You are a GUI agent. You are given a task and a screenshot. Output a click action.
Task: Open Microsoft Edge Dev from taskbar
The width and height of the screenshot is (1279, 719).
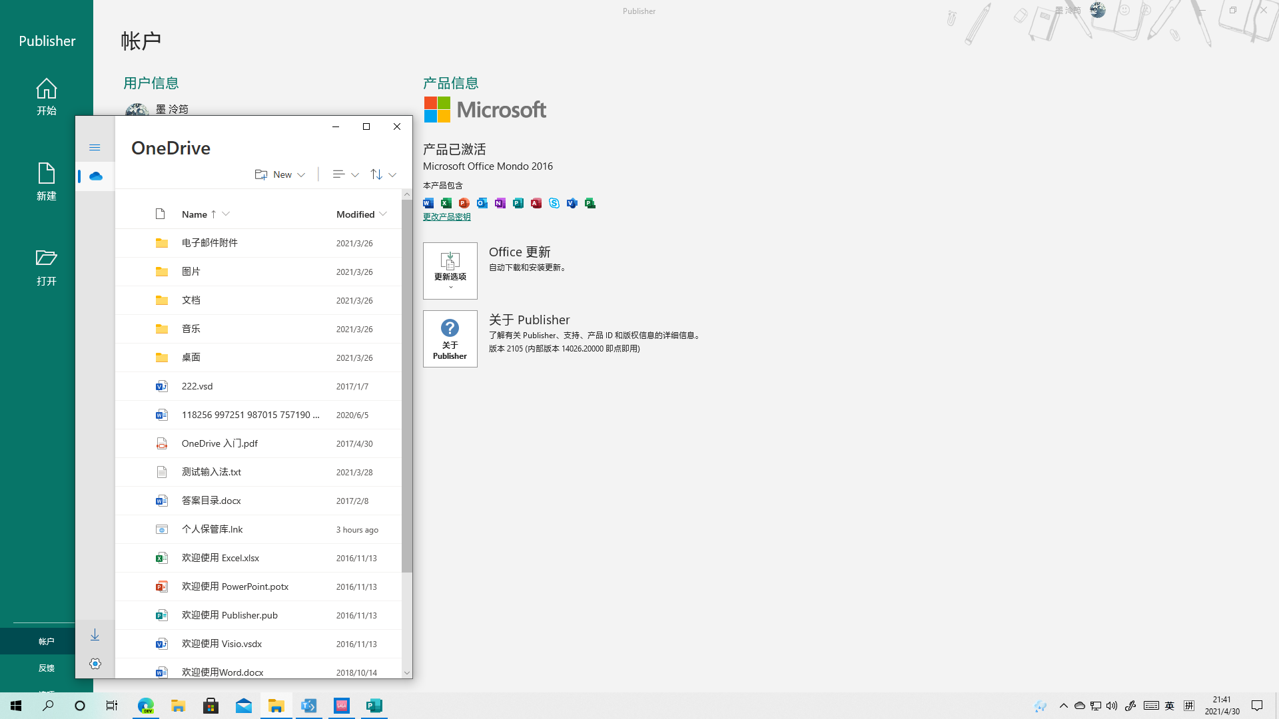[x=146, y=706]
